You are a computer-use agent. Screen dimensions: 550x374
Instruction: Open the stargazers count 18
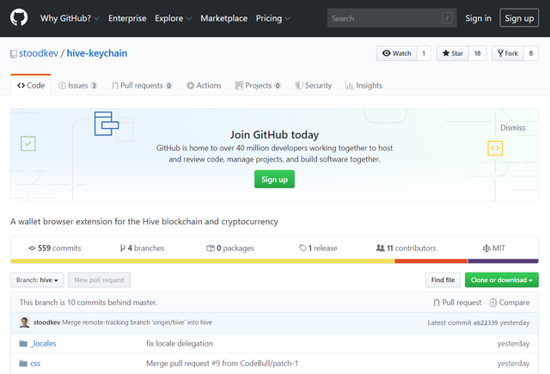click(478, 53)
